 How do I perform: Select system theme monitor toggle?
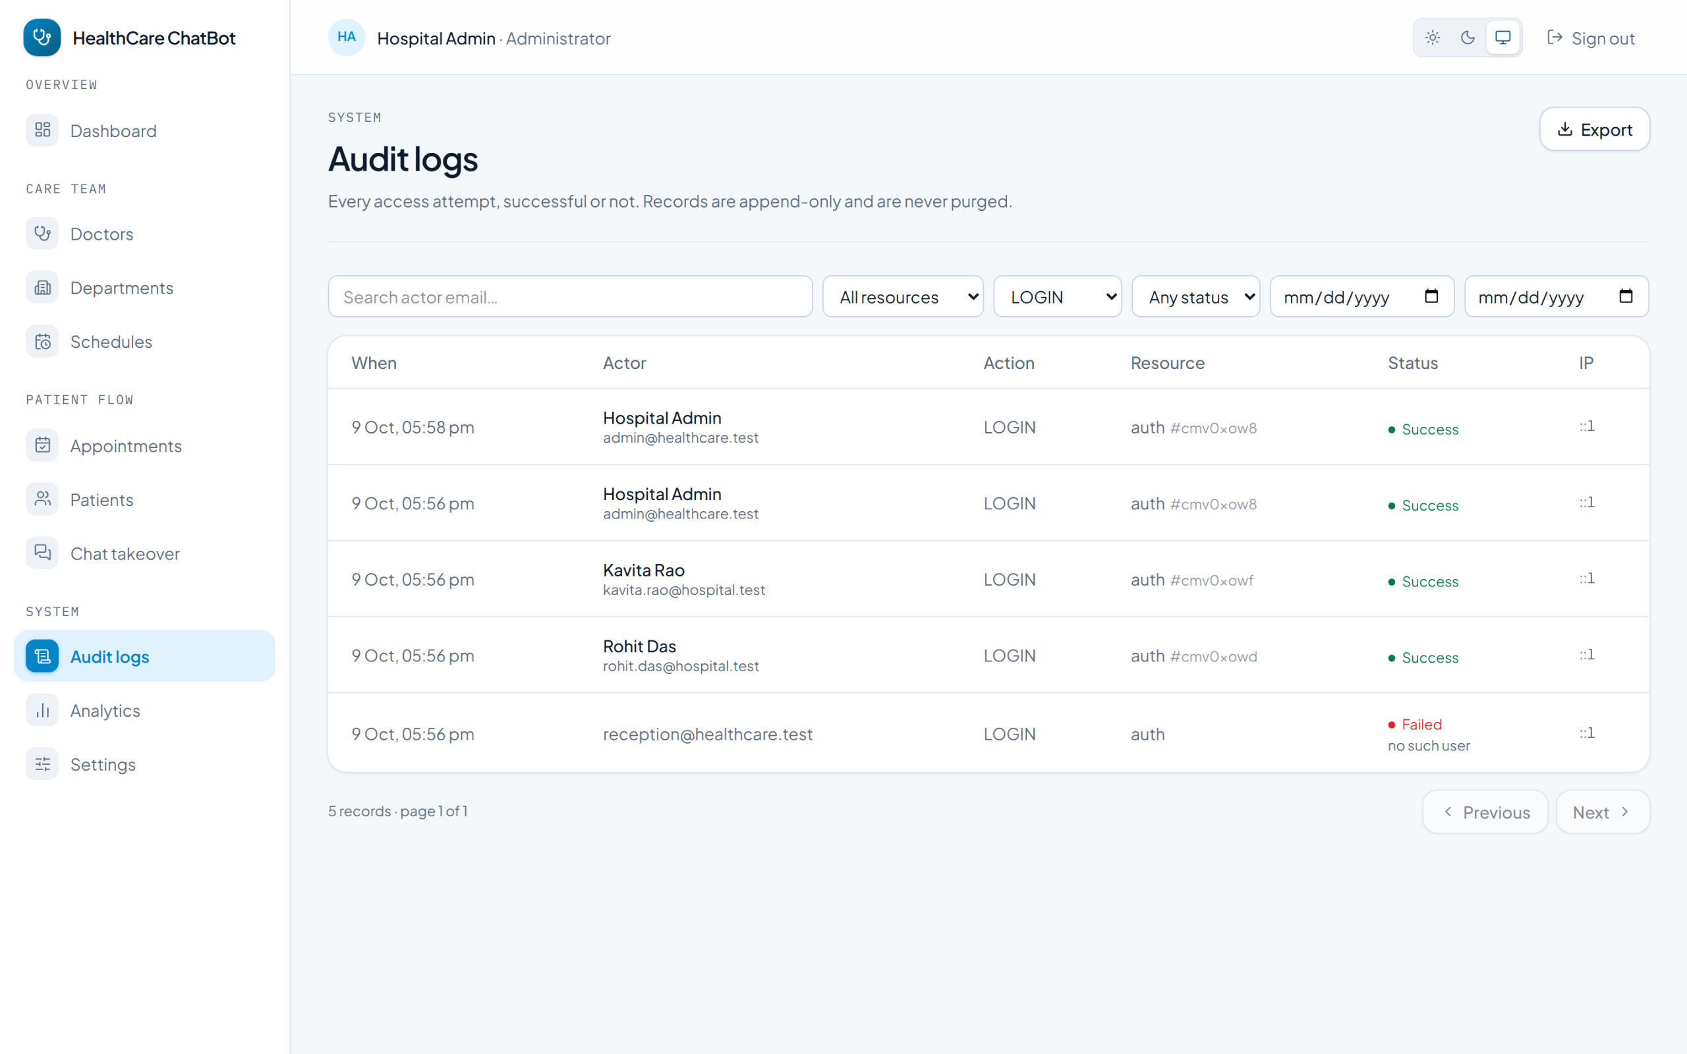1503,38
